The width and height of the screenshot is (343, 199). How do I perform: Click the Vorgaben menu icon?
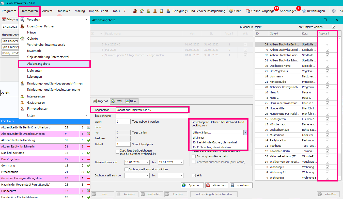[22, 20]
